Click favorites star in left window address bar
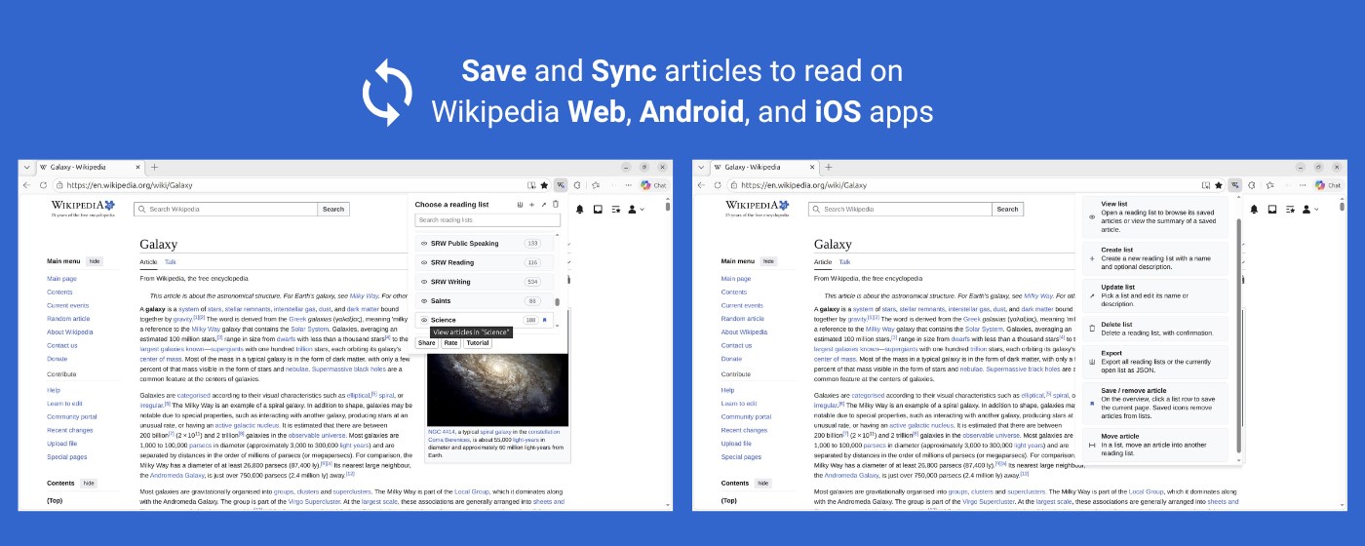The image size is (1365, 546). tap(544, 184)
